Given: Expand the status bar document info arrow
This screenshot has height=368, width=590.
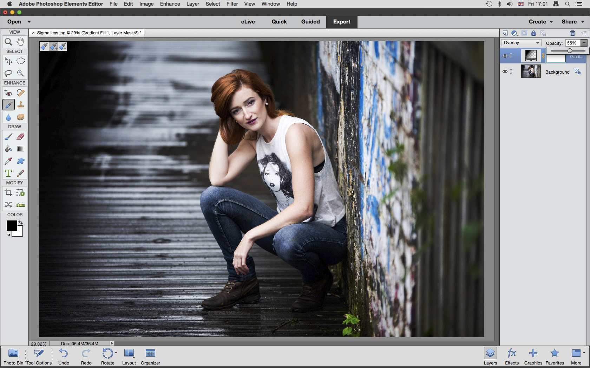Looking at the screenshot, I should point(112,343).
